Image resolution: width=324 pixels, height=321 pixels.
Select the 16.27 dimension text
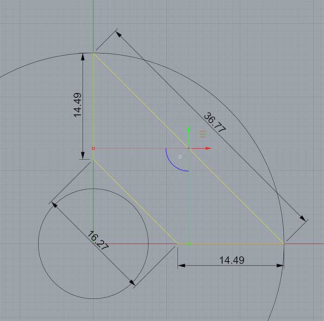(x=98, y=240)
